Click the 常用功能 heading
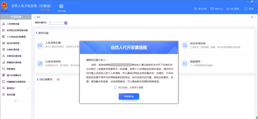Viewport: 258px width, 119px height. (x=43, y=33)
